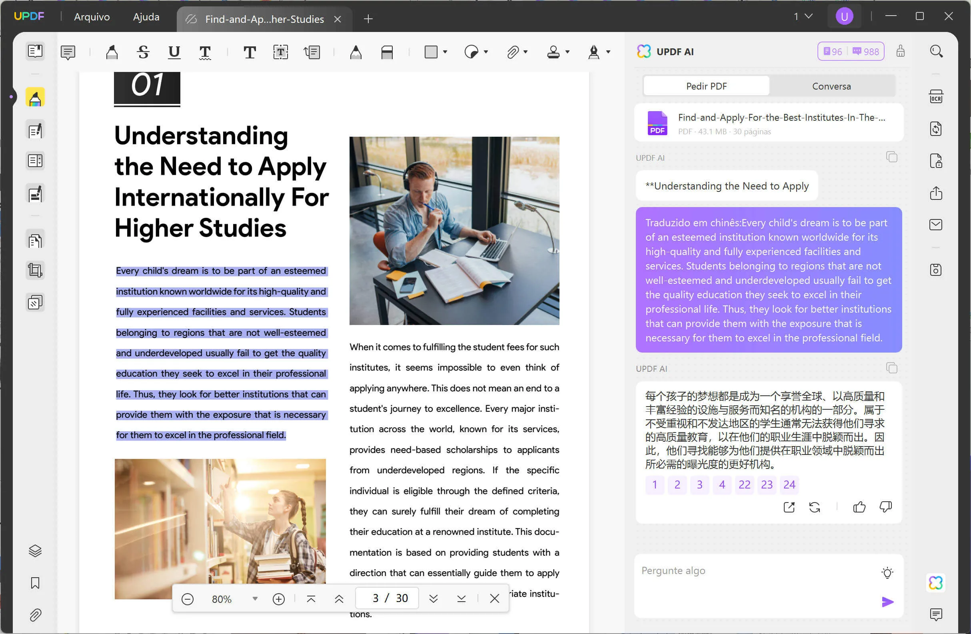Copy the Chinese AI translation response
This screenshot has width=971, height=634.
[x=892, y=368]
